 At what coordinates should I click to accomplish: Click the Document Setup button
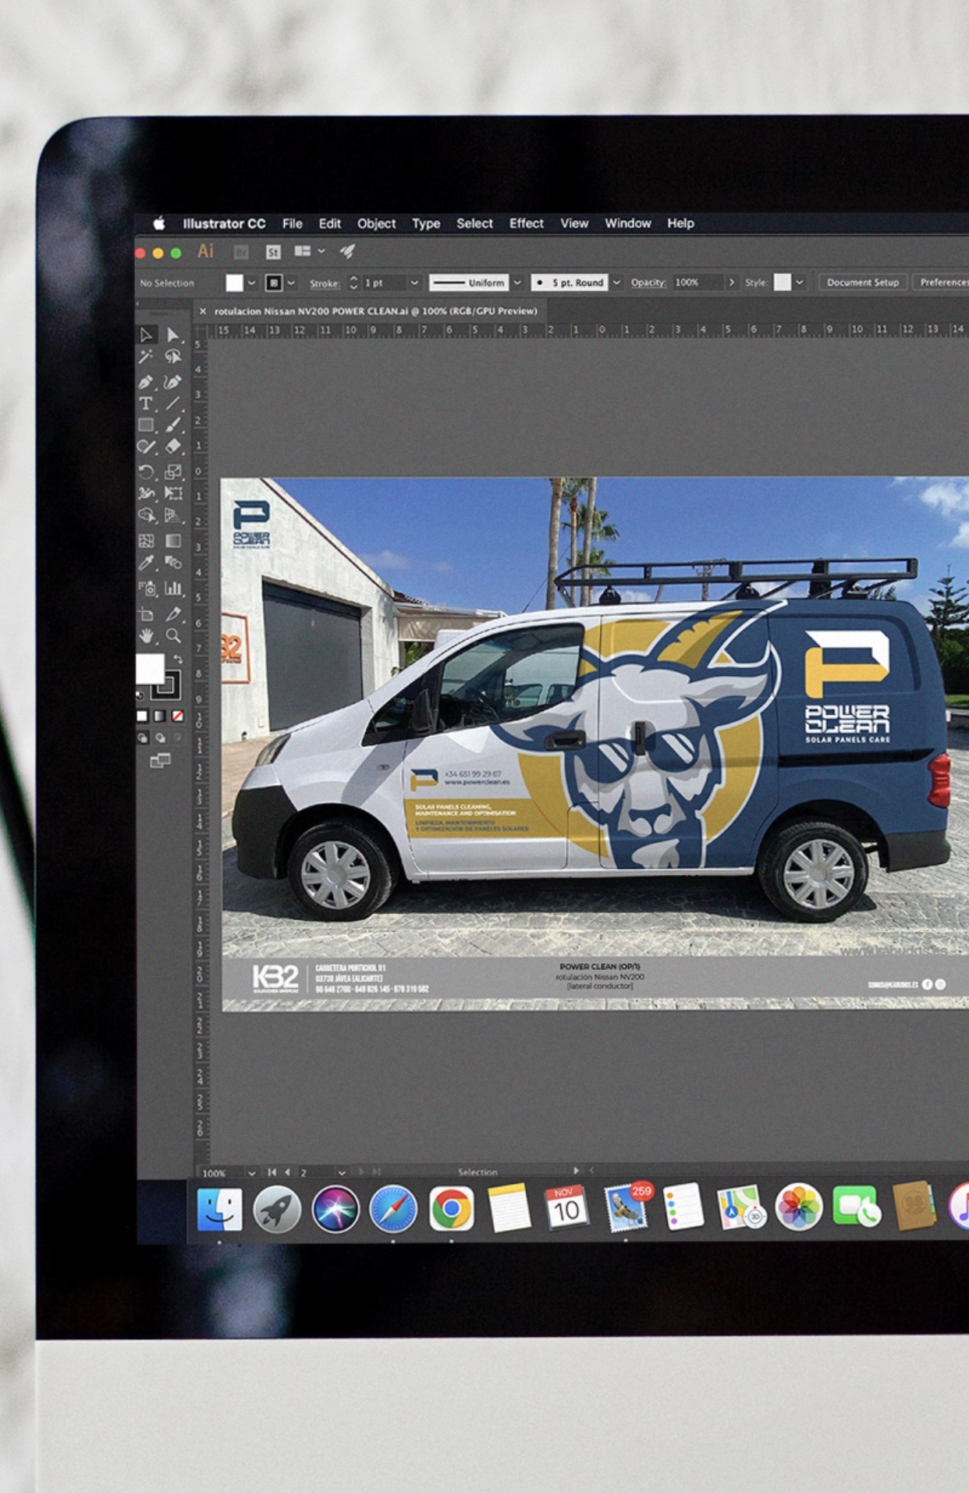point(863,283)
